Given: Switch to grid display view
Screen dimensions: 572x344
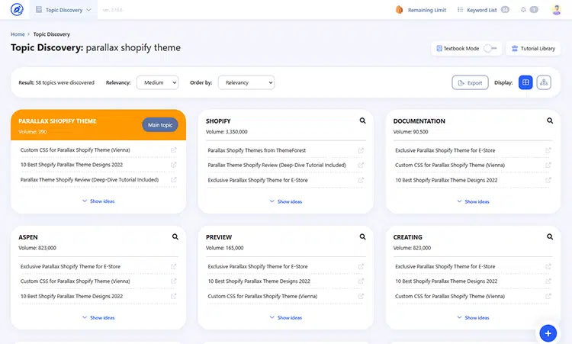Looking at the screenshot, I should (525, 82).
